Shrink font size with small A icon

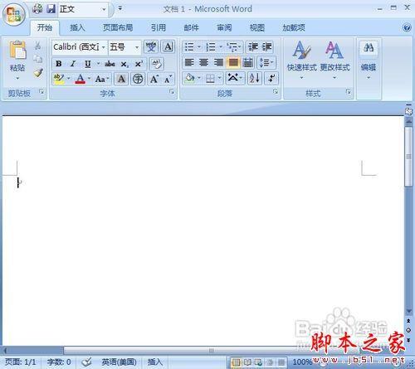pos(168,80)
